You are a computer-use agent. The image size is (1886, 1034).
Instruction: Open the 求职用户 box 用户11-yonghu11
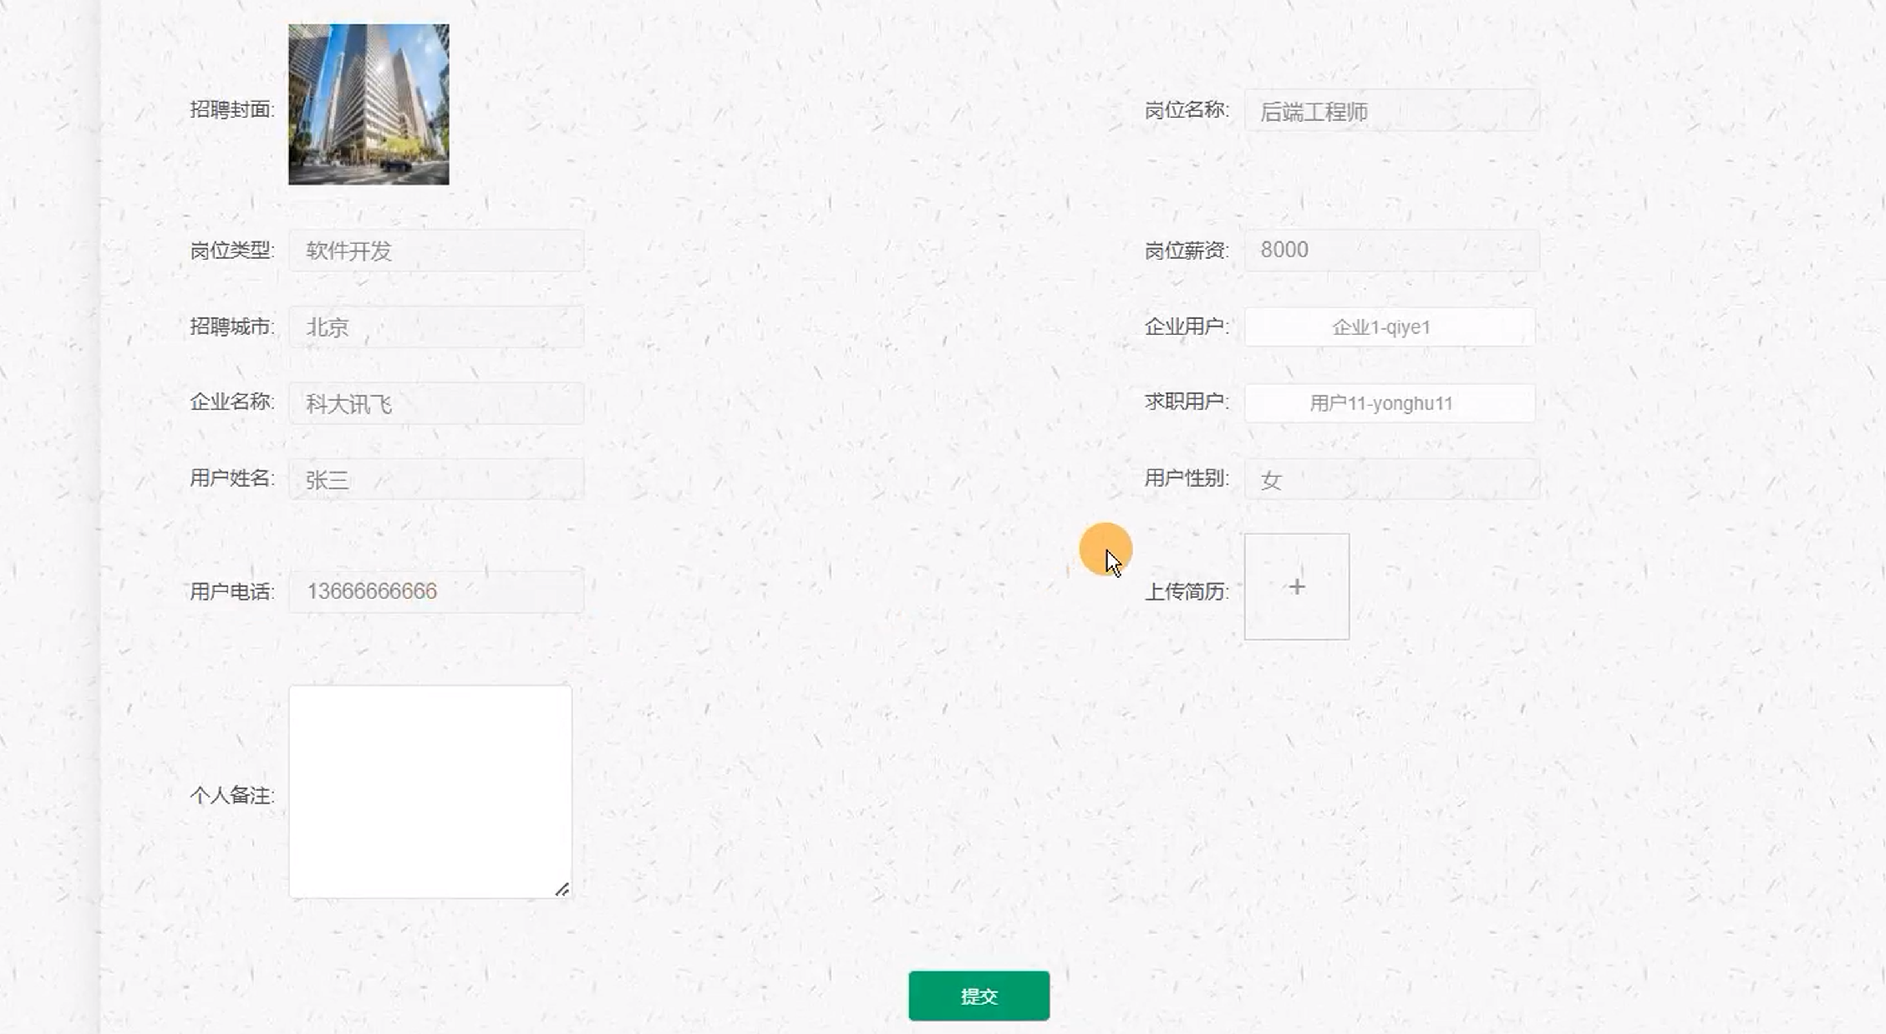pos(1389,403)
